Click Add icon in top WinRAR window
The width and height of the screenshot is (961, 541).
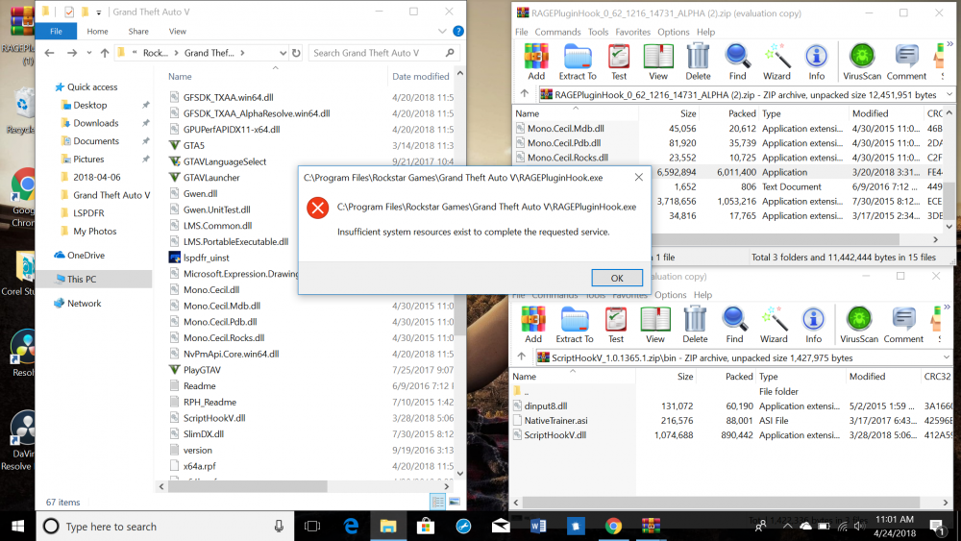(535, 61)
